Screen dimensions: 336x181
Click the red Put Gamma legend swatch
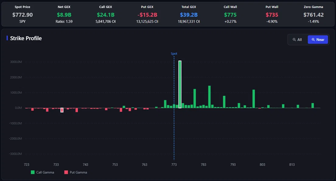click(x=66, y=172)
